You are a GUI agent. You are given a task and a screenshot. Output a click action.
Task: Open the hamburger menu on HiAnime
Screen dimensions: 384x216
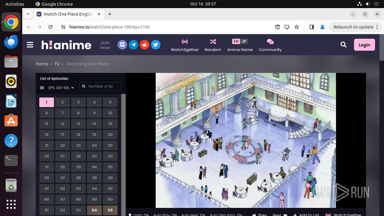coord(30,45)
